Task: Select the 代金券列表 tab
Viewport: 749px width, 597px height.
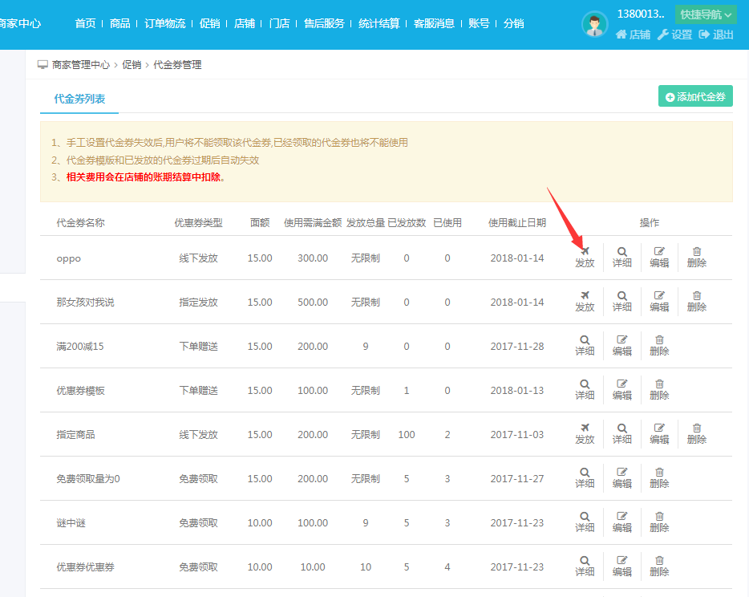Action: [x=79, y=99]
